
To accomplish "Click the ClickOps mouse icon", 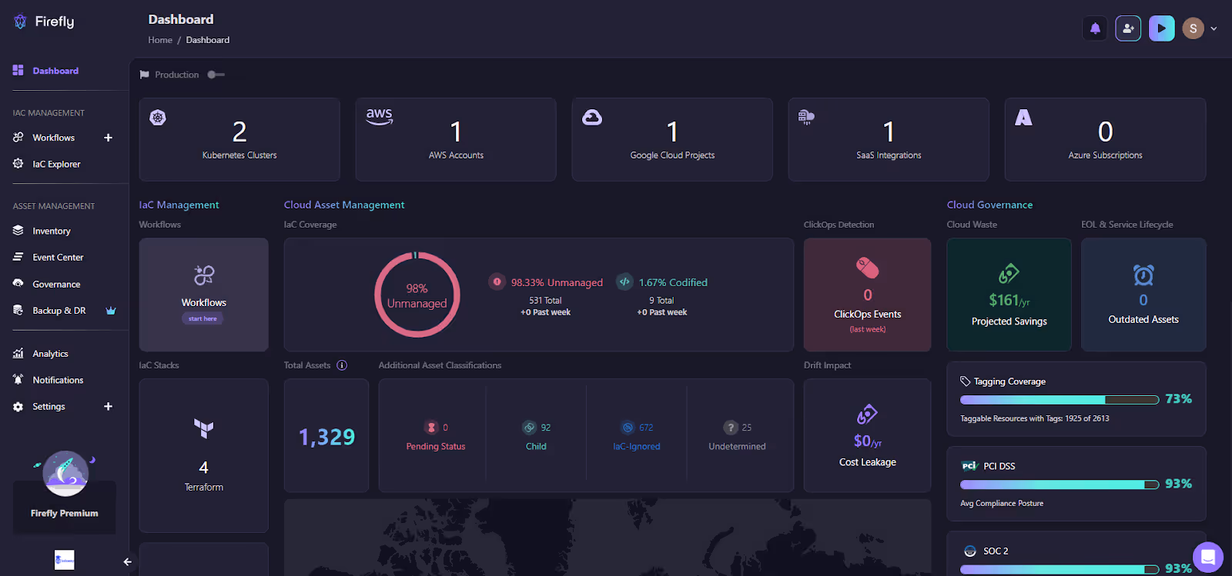I will click(868, 268).
